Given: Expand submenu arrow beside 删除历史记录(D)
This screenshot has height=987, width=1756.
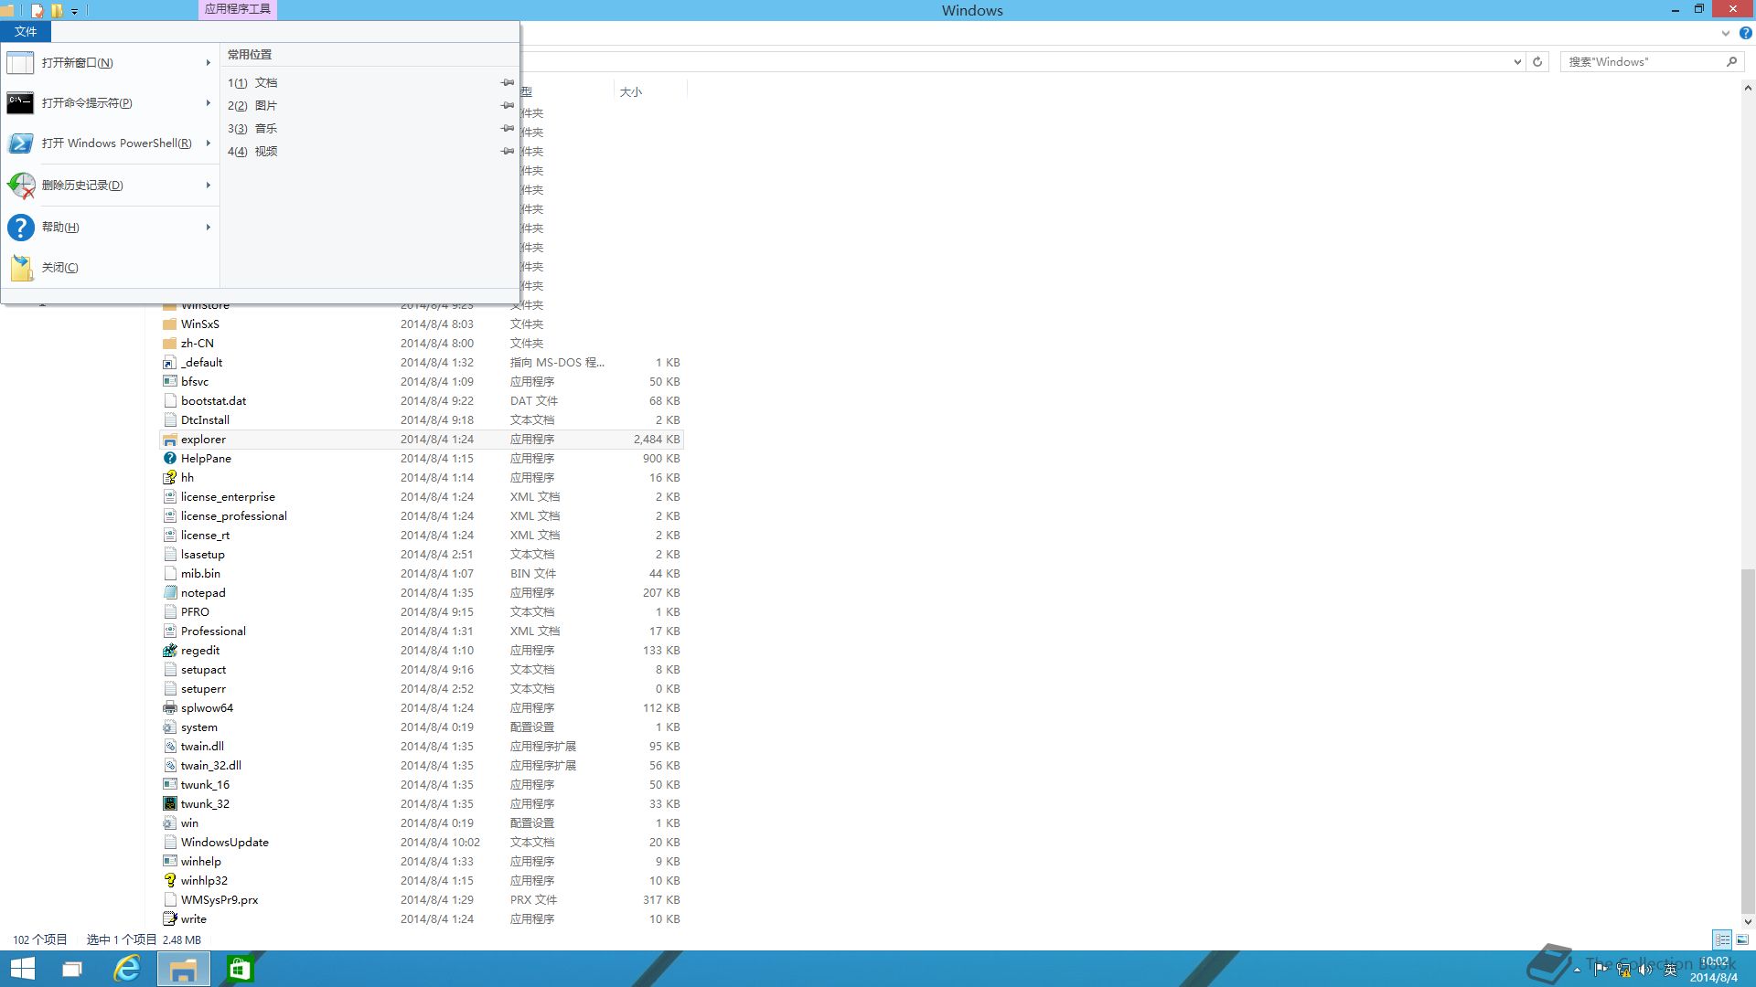Looking at the screenshot, I should point(209,186).
